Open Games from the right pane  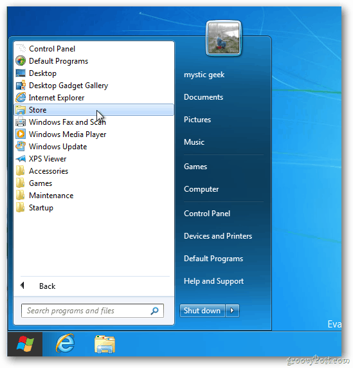[195, 167]
